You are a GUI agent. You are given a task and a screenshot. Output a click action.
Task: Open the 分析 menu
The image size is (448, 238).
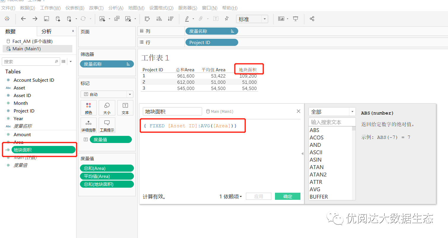pyautogui.click(x=116, y=8)
